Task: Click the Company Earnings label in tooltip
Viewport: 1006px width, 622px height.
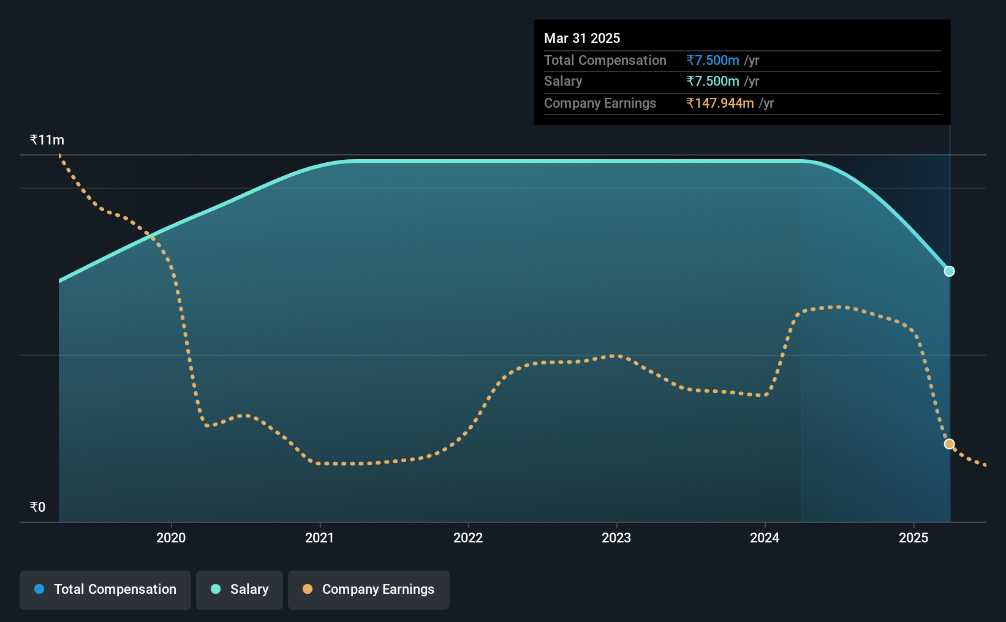Action: click(x=600, y=103)
